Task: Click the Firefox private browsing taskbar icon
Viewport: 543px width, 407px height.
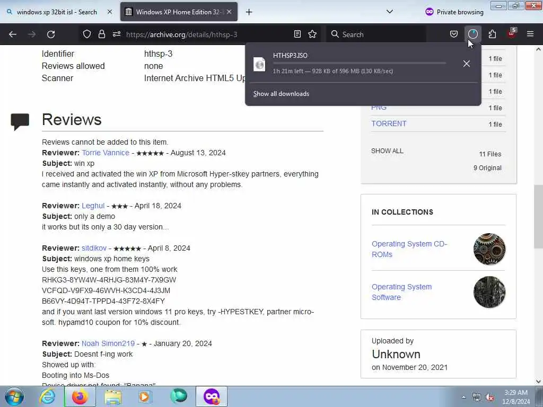Action: (x=212, y=396)
